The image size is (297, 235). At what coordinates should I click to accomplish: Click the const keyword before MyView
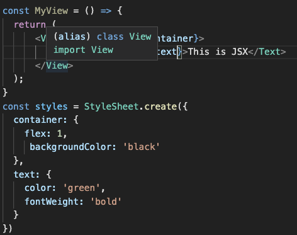click(16, 11)
